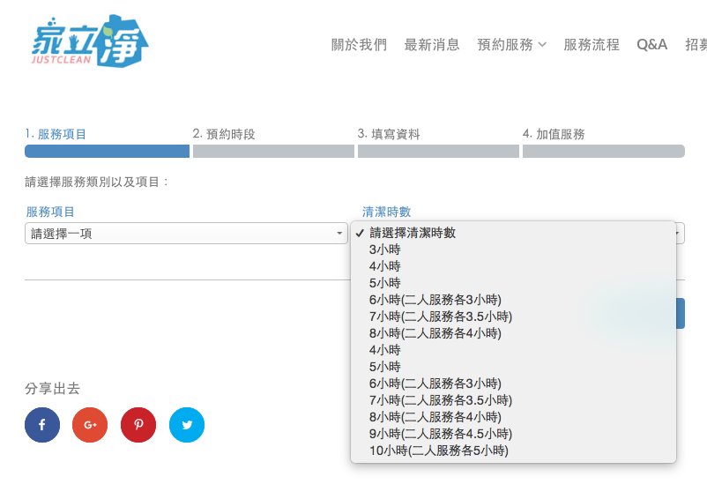Click the 3. 填寫資料 step label
The image size is (707, 499).
tap(389, 134)
